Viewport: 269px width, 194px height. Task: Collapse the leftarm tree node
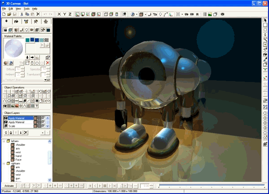click(x=4, y=141)
